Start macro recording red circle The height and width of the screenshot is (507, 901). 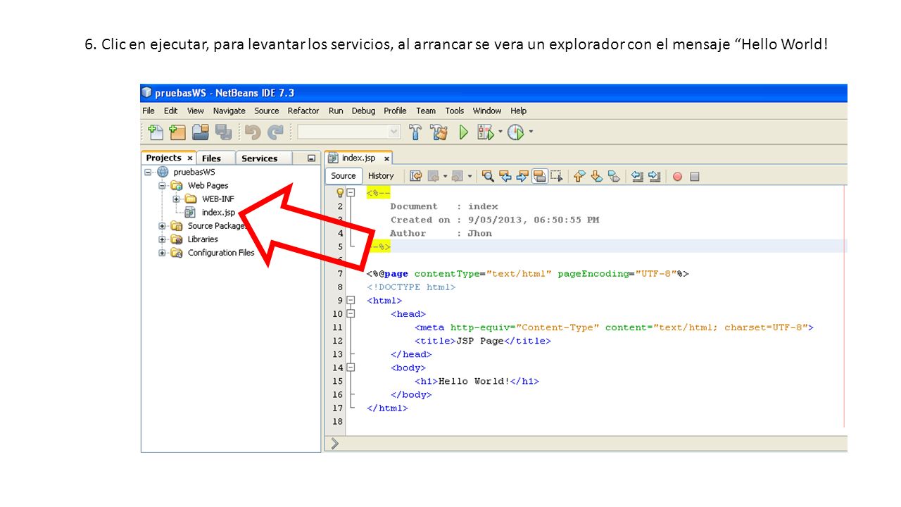pyautogui.click(x=677, y=177)
